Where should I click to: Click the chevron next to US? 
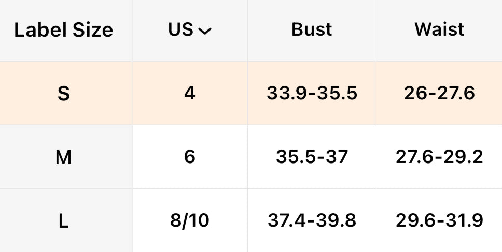point(205,32)
